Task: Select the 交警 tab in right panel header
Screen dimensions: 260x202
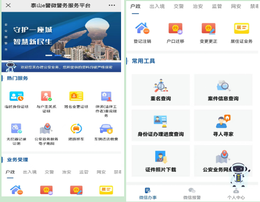Action: 179,7
